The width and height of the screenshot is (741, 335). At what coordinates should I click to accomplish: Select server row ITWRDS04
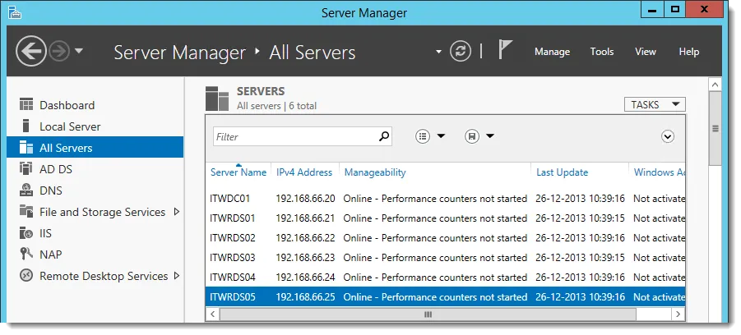point(446,278)
